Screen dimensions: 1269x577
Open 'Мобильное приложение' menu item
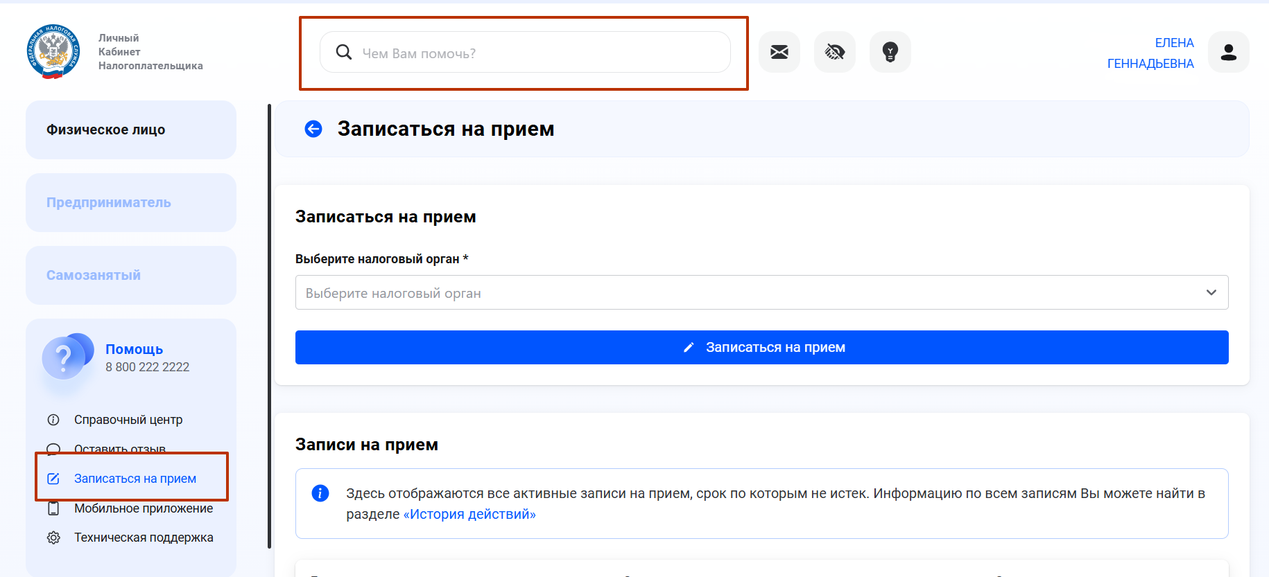coord(144,508)
